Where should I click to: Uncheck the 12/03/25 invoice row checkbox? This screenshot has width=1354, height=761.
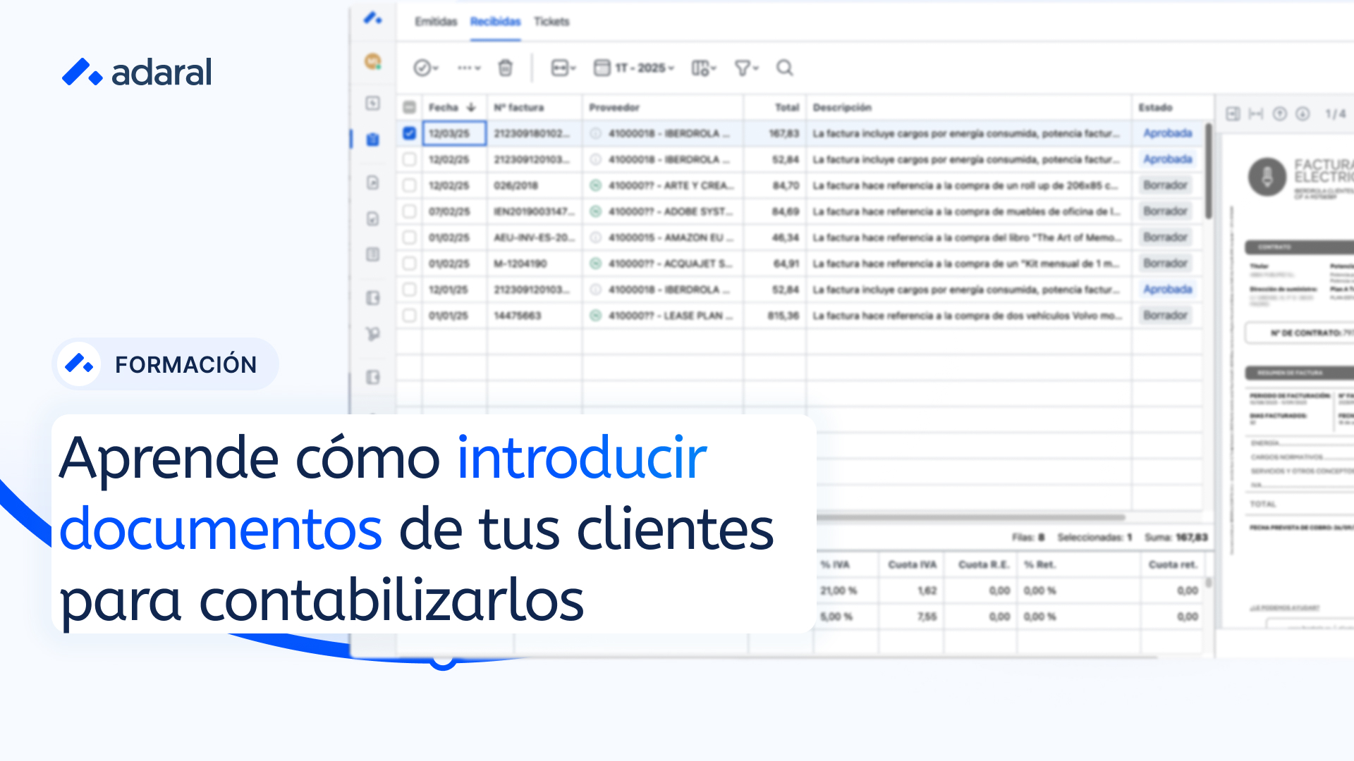409,133
